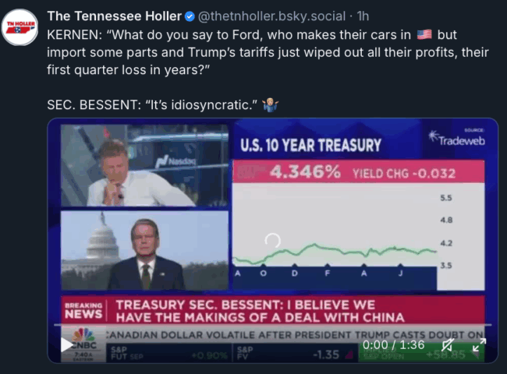Unmute the video using the speaker icon

(448, 345)
